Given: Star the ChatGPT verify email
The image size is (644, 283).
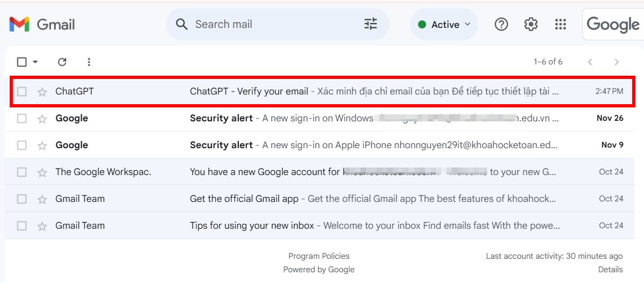Looking at the screenshot, I should [x=42, y=92].
